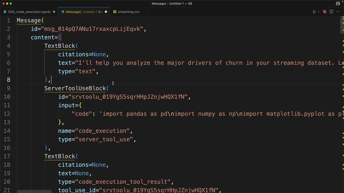Open the More Actions ellipsis menu

click(x=338, y=12)
